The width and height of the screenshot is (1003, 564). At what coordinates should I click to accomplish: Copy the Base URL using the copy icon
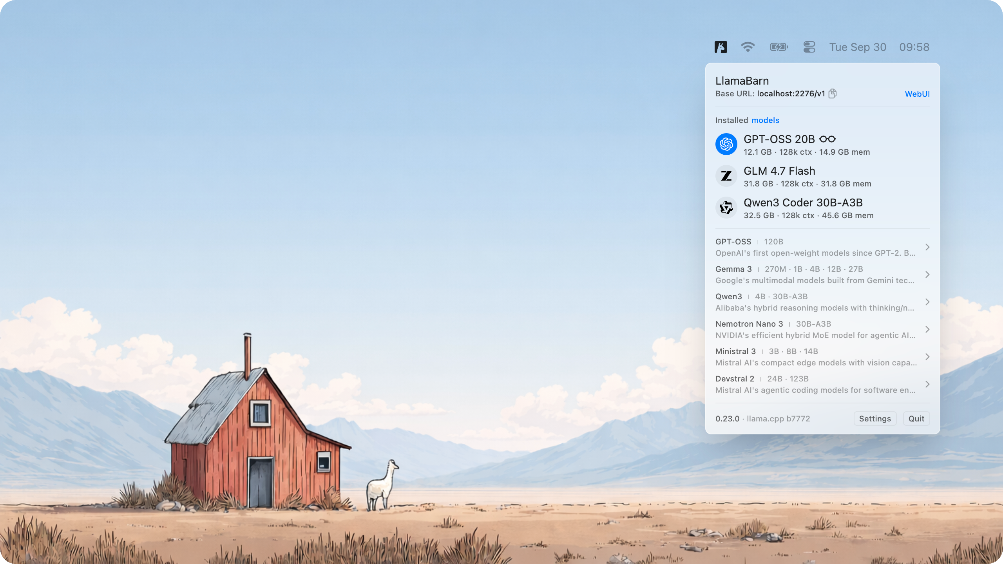[832, 94]
